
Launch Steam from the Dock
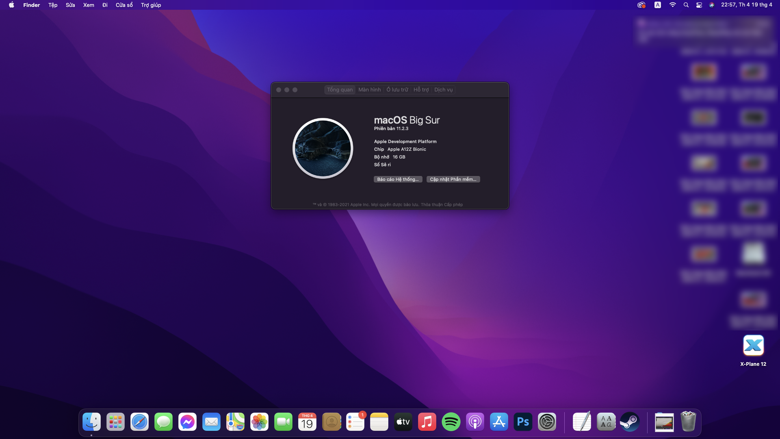coord(630,422)
